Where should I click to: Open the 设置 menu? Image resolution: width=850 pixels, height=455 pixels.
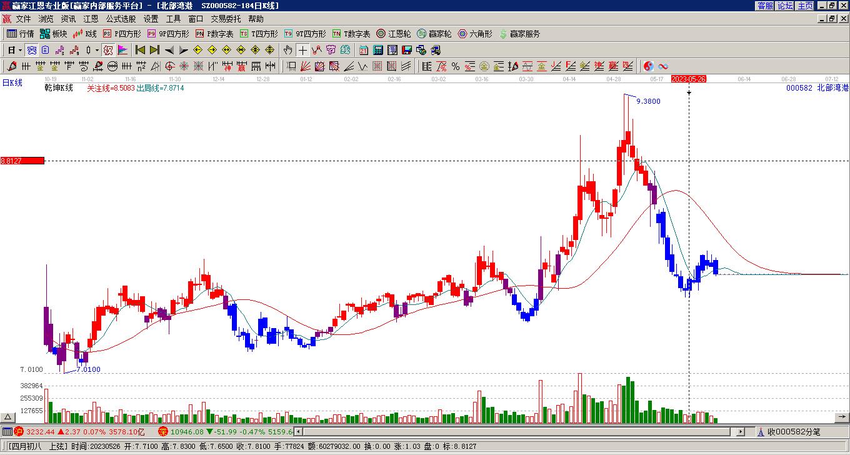coord(151,19)
